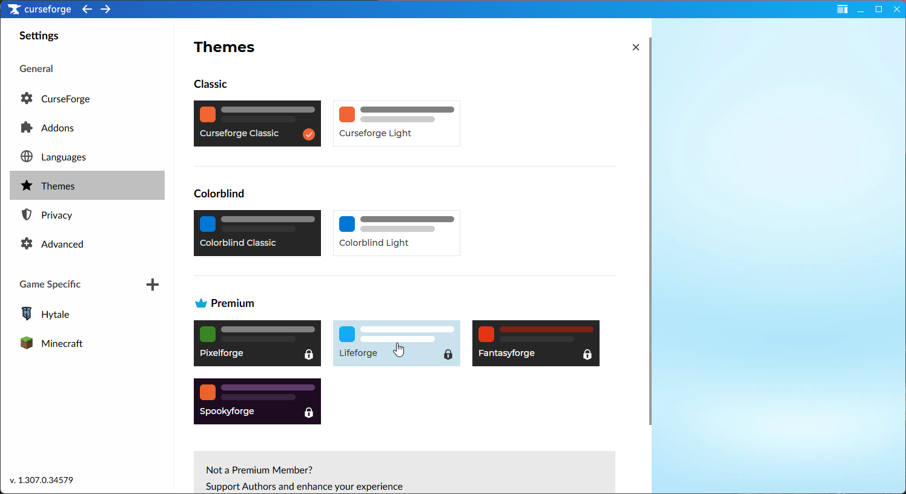The height and width of the screenshot is (494, 906).
Task: Click the CurseForge gear icon in sidebar
Action: (27, 98)
